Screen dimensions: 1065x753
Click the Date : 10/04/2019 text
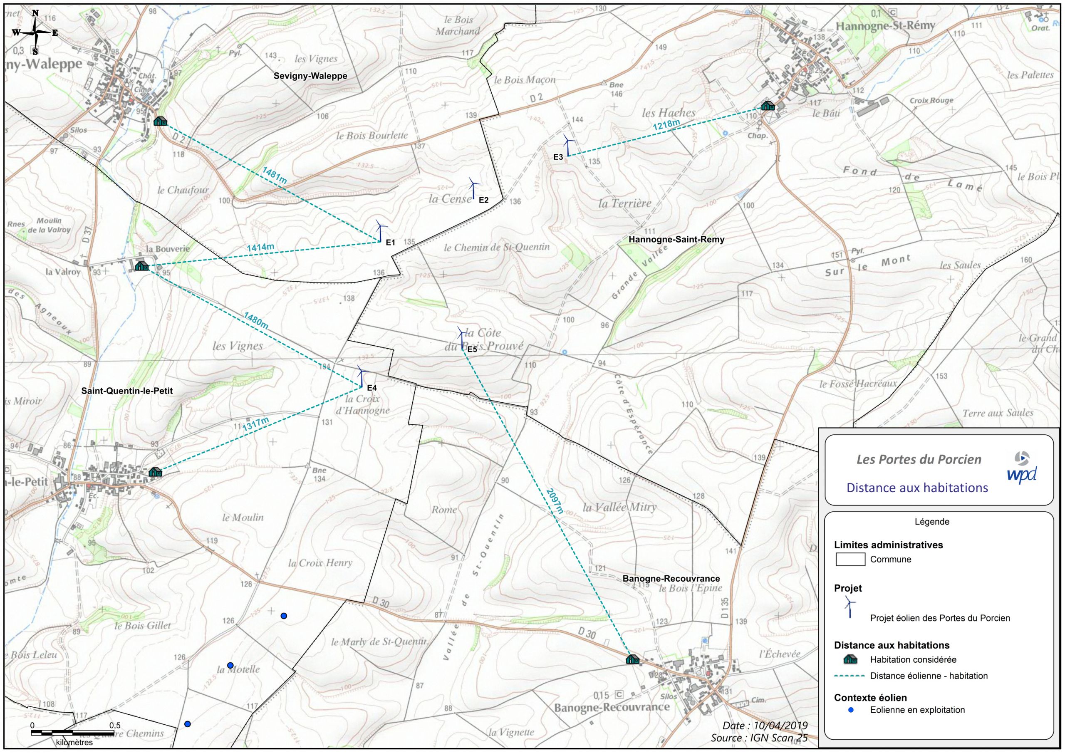[x=765, y=726]
